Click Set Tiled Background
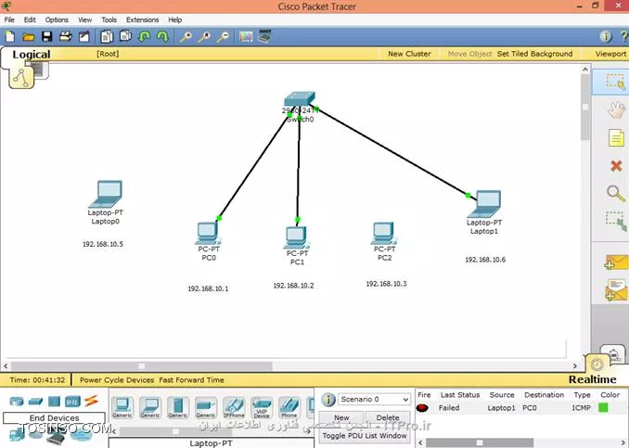 click(x=534, y=54)
